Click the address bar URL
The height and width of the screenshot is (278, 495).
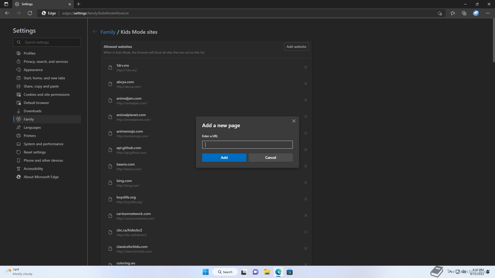coord(95,13)
